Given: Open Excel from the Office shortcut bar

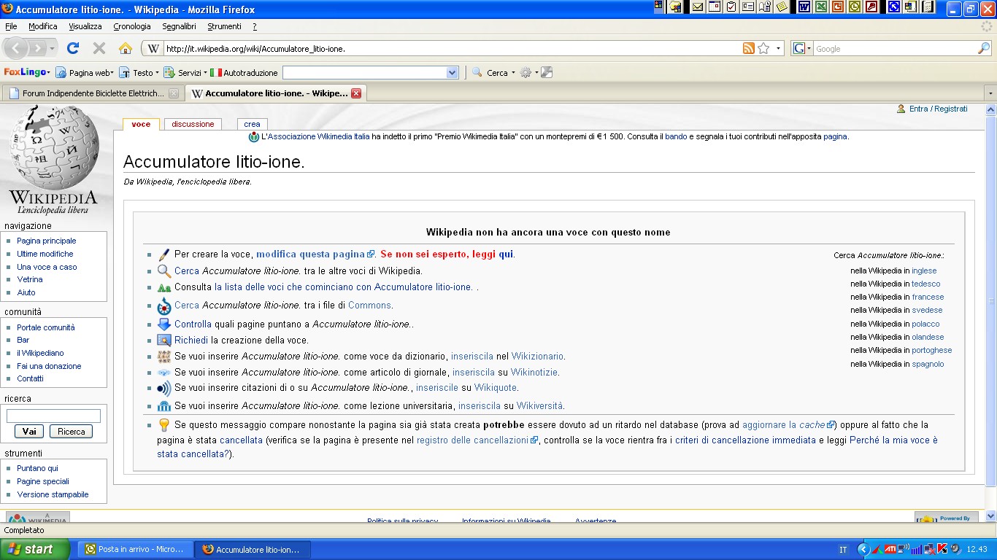Looking at the screenshot, I should [x=820, y=7].
